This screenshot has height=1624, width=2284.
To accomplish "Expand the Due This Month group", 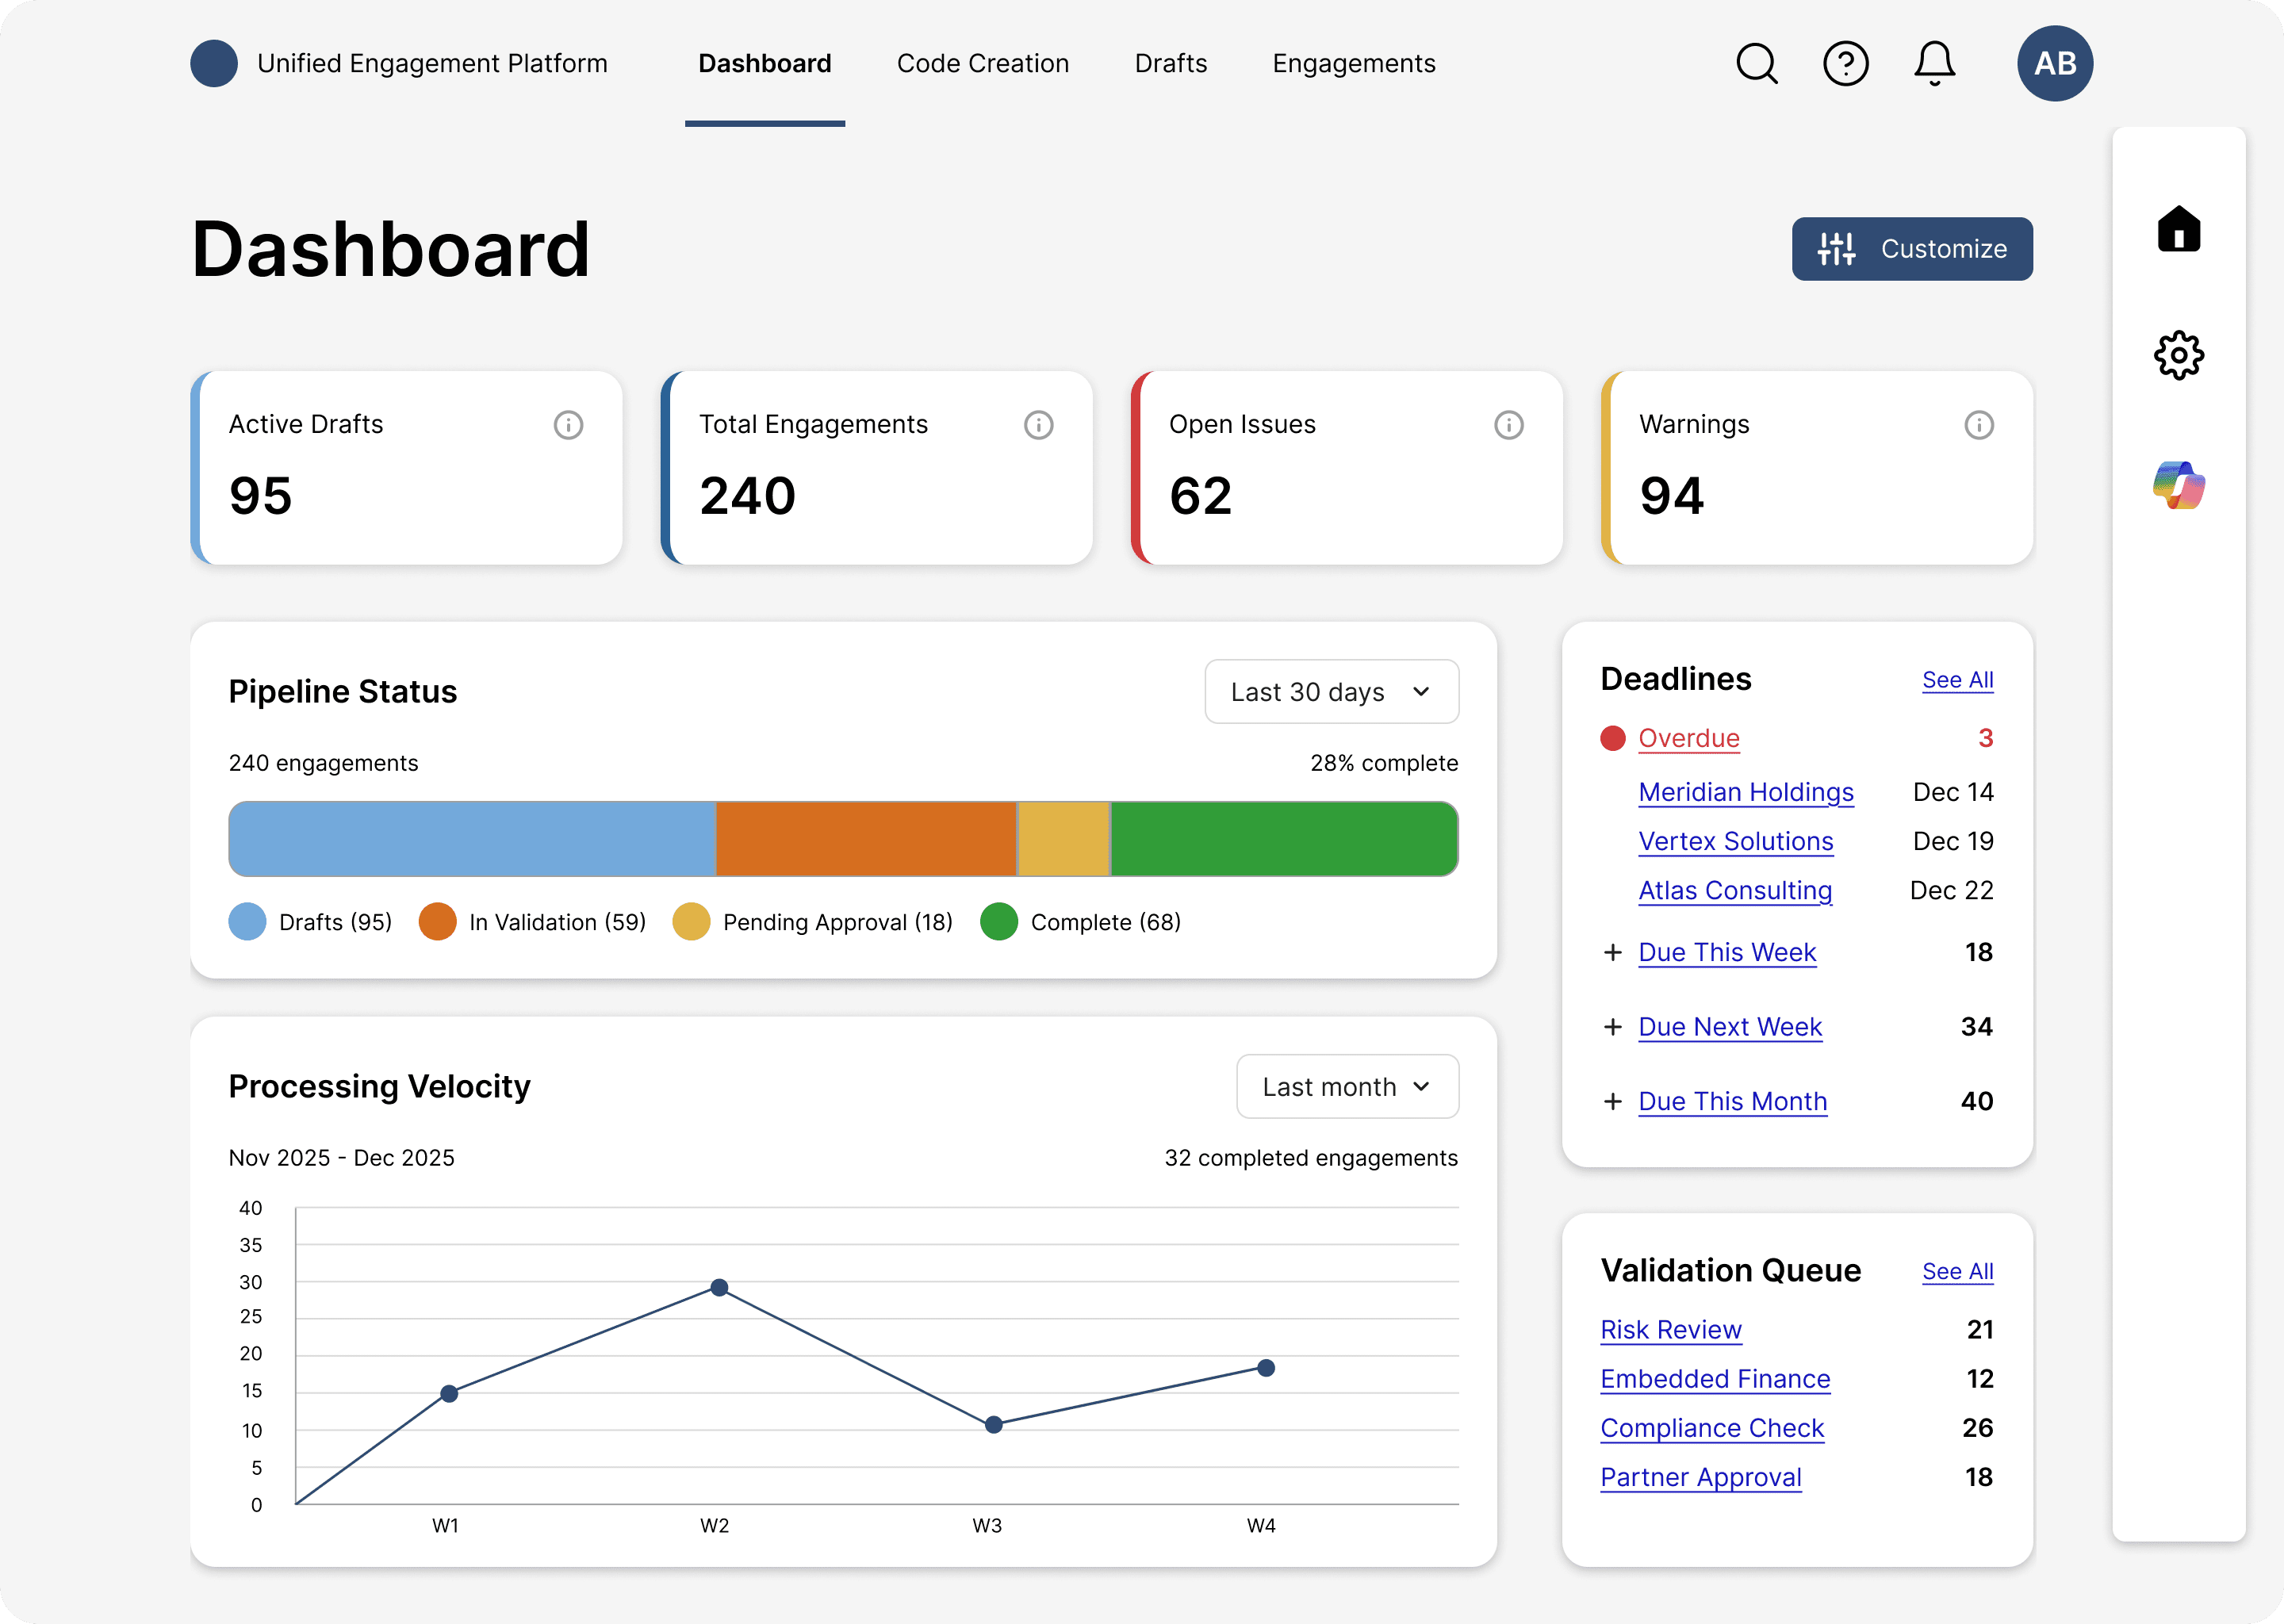I will click(1612, 1101).
